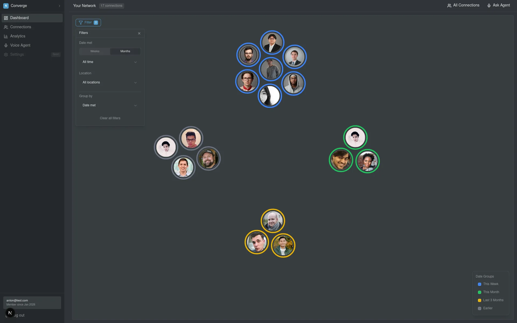Switch date met filter to Weeks
517x323 pixels.
click(x=95, y=51)
